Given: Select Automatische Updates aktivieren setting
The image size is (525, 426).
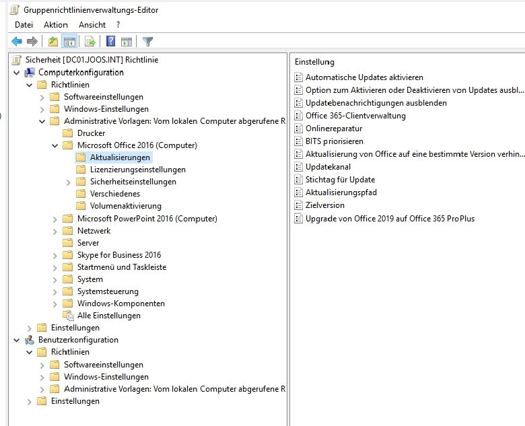Looking at the screenshot, I should tap(364, 77).
